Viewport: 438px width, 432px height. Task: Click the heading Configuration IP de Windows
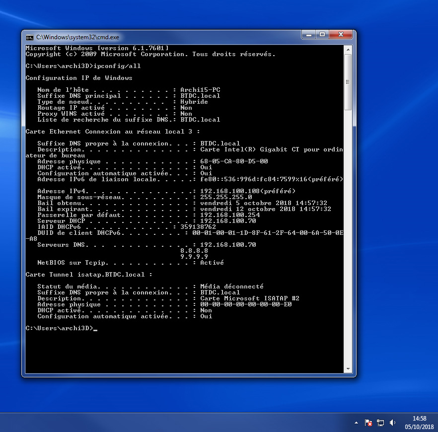79,78
